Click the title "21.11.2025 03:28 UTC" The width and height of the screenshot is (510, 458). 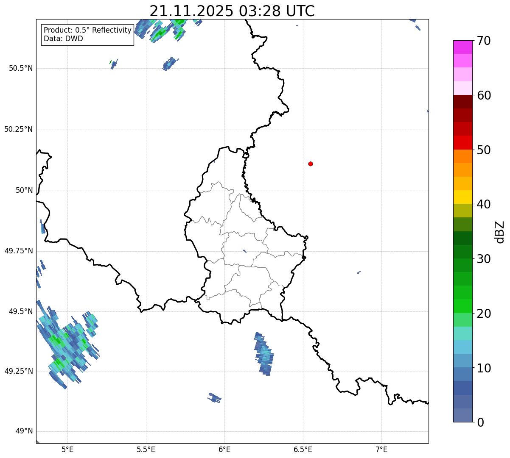point(232,11)
